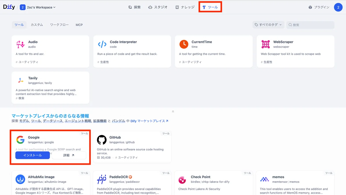Click the Code Interpreter icon
This screenshot has height=195, width=346.
coord(102,44)
